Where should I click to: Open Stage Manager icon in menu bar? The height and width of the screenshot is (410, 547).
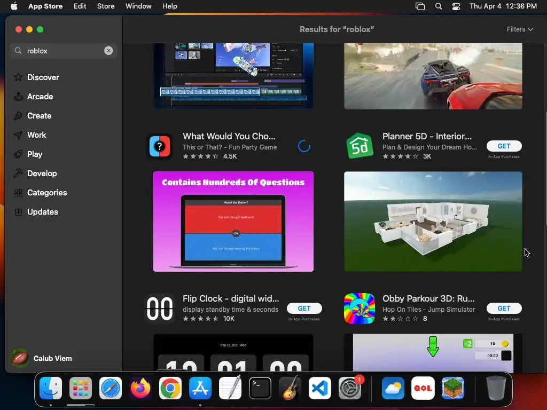click(420, 6)
